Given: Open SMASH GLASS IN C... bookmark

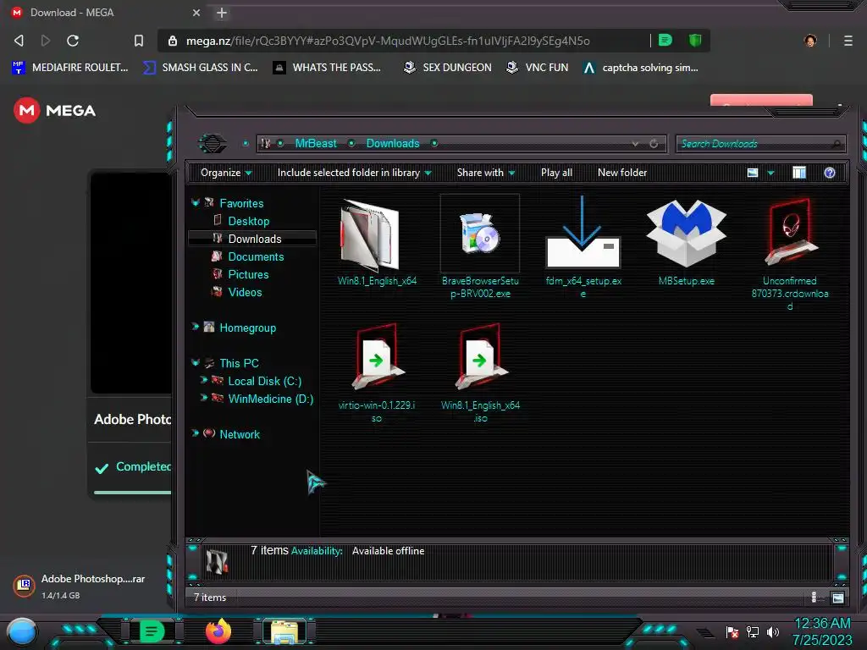Looking at the screenshot, I should [x=201, y=68].
